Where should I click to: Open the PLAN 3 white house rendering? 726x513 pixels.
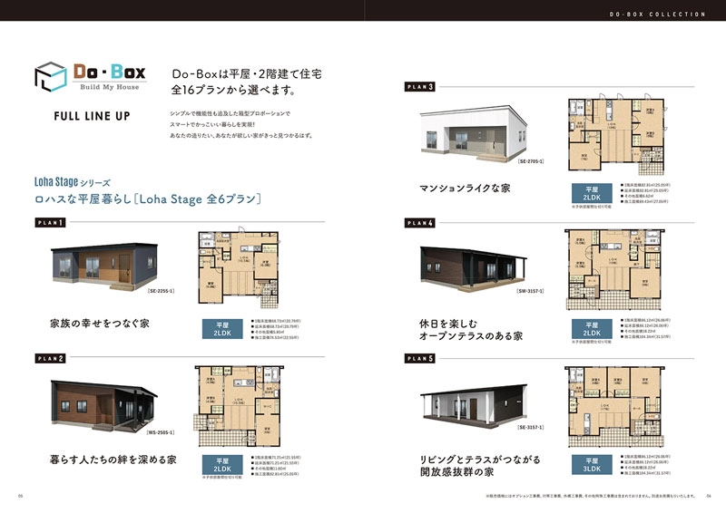click(473, 135)
